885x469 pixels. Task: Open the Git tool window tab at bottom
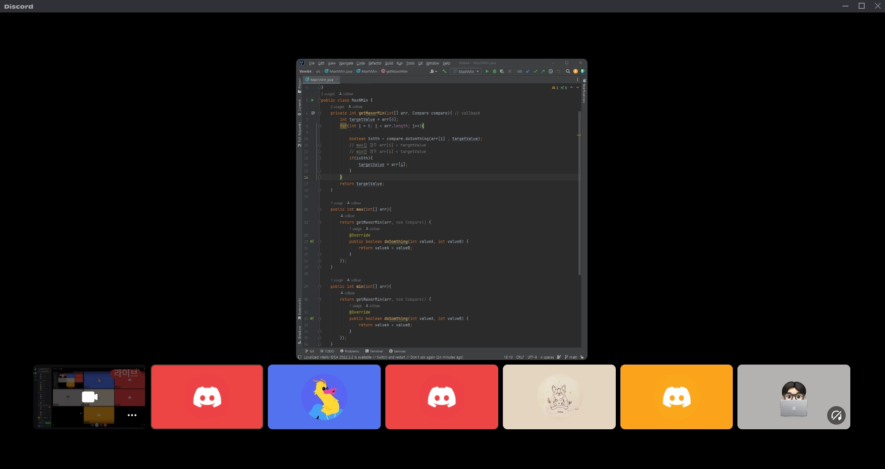[309, 351]
